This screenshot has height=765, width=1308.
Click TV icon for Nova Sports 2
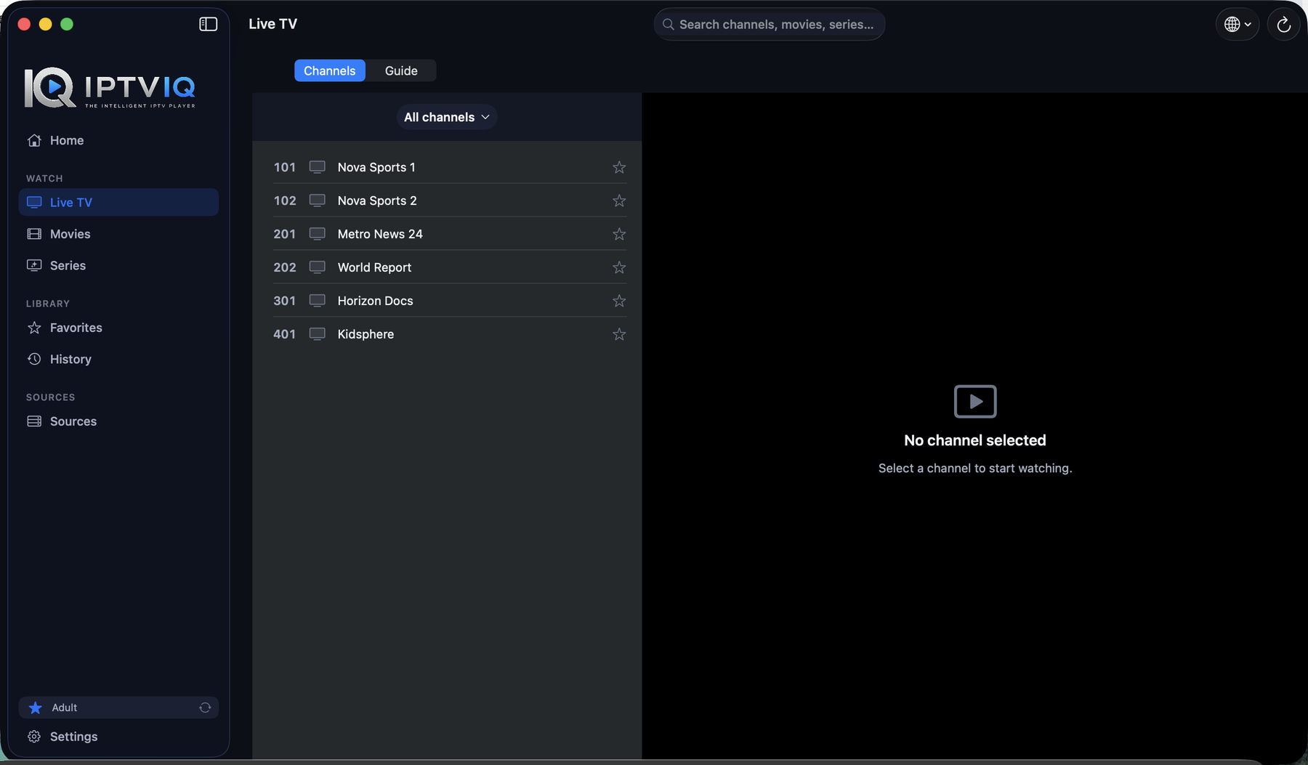pyautogui.click(x=317, y=201)
